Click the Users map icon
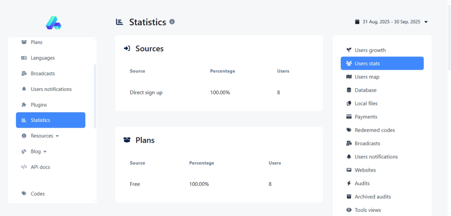 [x=349, y=77]
